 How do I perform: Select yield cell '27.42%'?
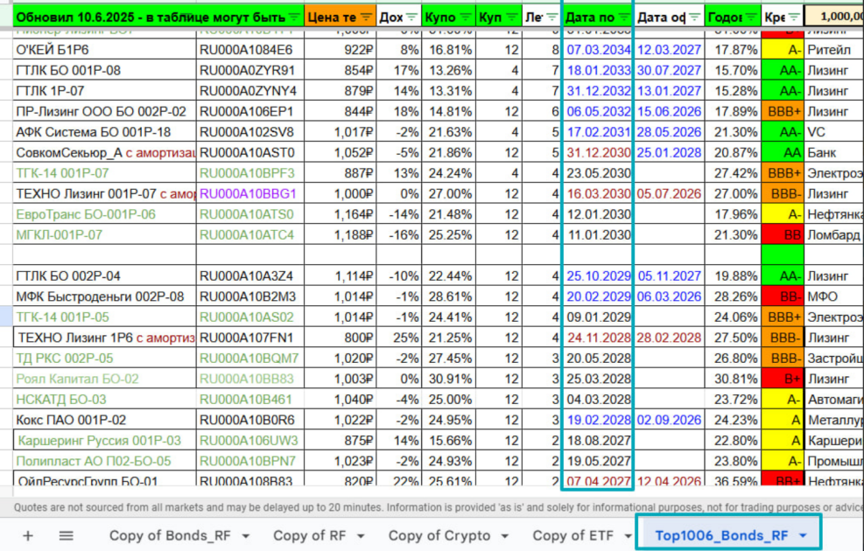click(x=733, y=173)
